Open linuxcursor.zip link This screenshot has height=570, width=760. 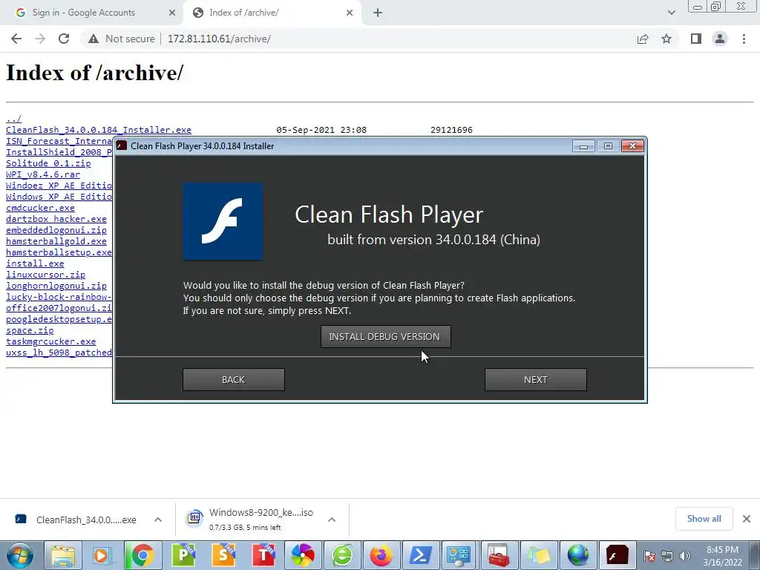pyautogui.click(x=45, y=275)
